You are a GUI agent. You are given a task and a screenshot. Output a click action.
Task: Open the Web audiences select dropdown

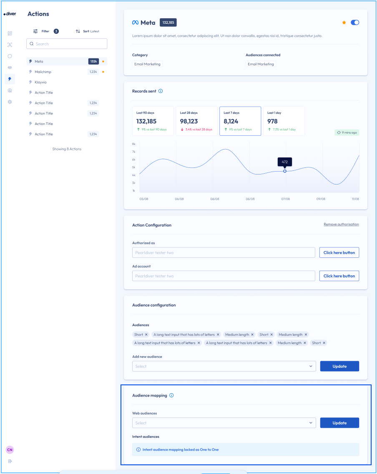click(224, 423)
